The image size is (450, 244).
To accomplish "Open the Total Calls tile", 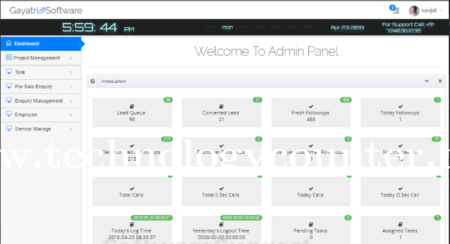I will (132, 191).
